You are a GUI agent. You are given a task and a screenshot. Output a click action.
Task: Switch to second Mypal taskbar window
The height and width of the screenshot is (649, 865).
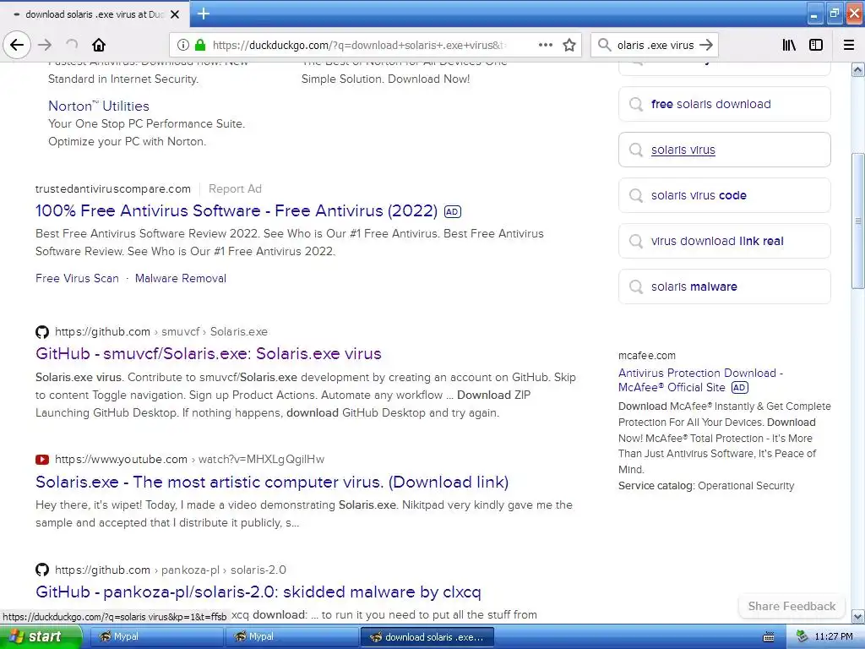[x=291, y=636]
